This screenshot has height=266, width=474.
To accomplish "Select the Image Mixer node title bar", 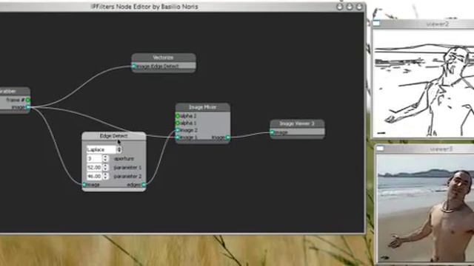I will pos(202,107).
